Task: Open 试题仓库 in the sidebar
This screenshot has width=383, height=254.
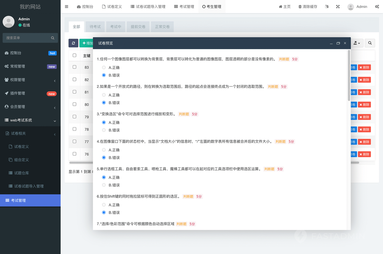Action: click(21, 173)
